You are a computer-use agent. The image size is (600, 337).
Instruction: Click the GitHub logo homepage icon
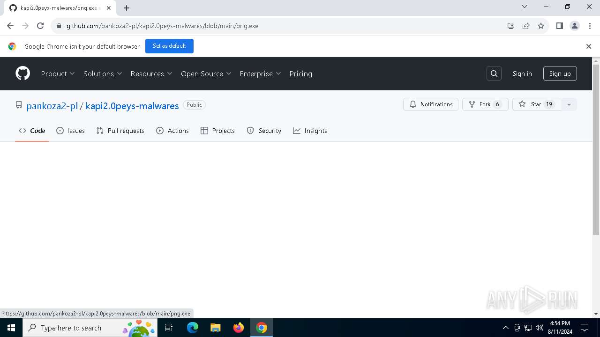pos(22,73)
